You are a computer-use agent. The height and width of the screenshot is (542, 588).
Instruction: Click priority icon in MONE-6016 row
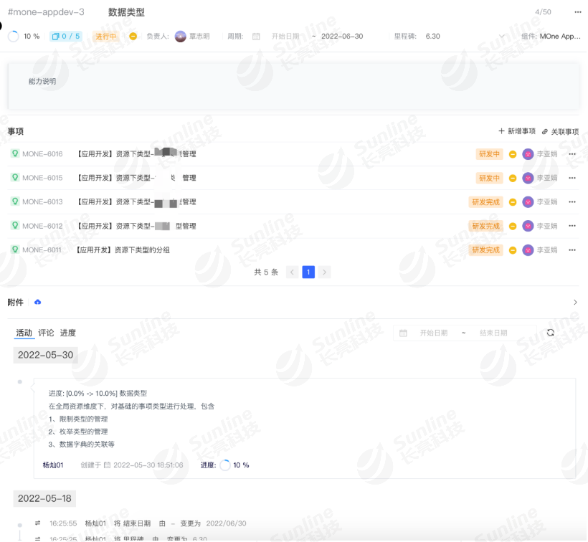(x=513, y=154)
